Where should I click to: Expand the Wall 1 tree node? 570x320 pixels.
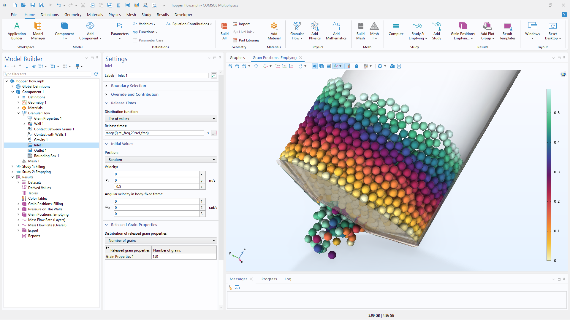point(24,124)
